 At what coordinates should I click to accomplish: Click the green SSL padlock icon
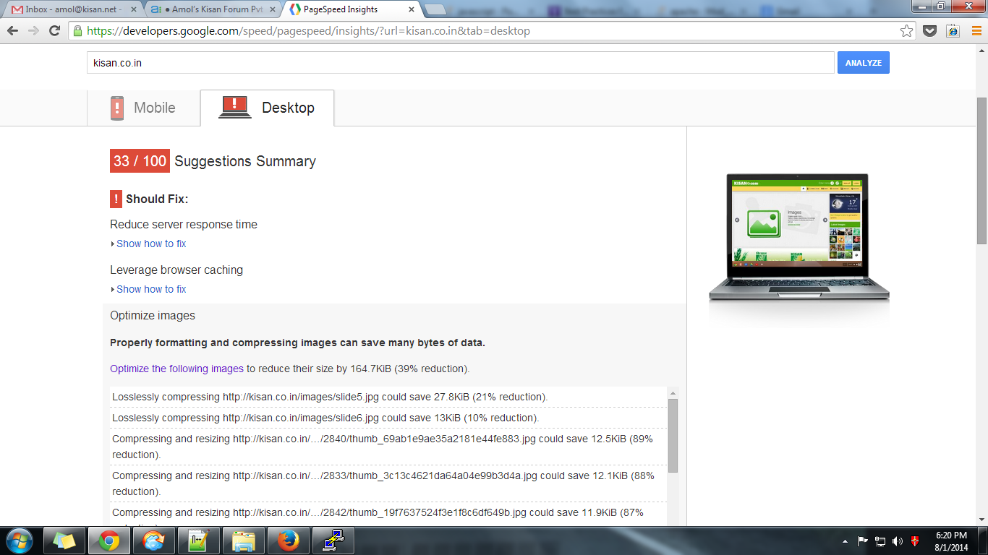[x=77, y=31]
